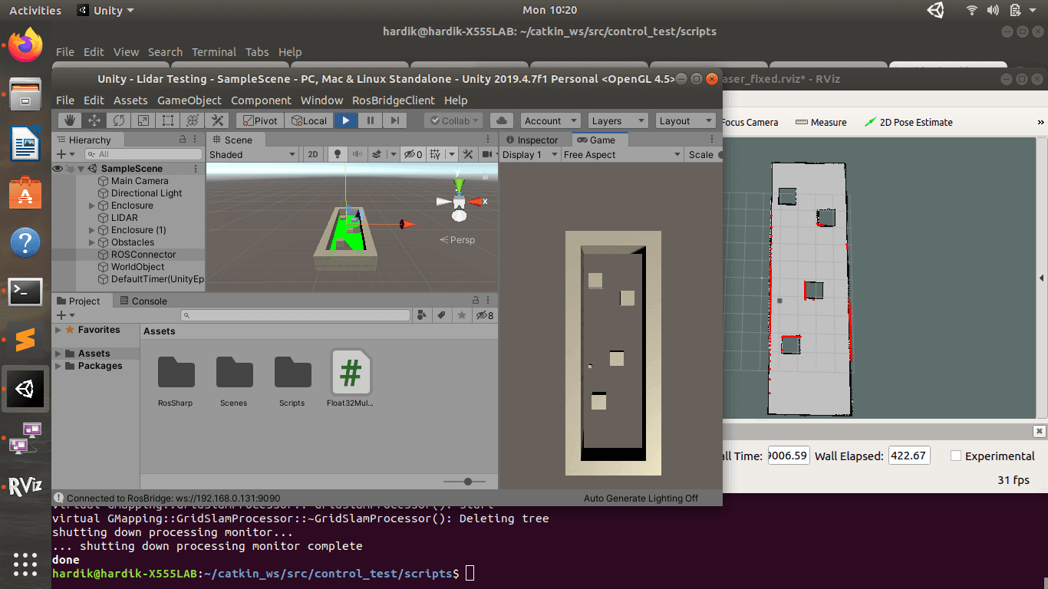The height and width of the screenshot is (589, 1048).
Task: Open custom editor tools wrench icon
Action: (217, 120)
